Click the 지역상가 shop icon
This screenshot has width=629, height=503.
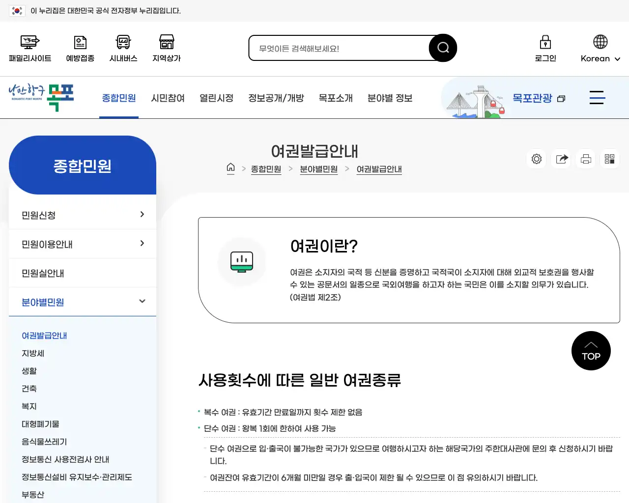[167, 48]
